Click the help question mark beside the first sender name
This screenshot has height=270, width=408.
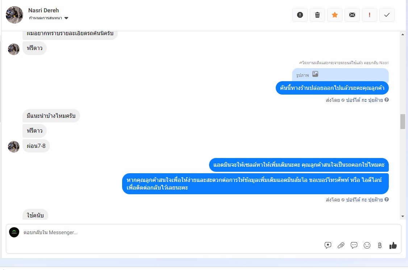(x=387, y=100)
